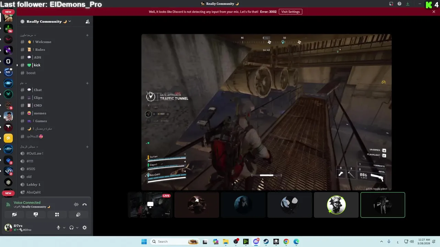The width and height of the screenshot is (440, 247).
Task: Open Steam from the taskbar
Action: (x=266, y=242)
